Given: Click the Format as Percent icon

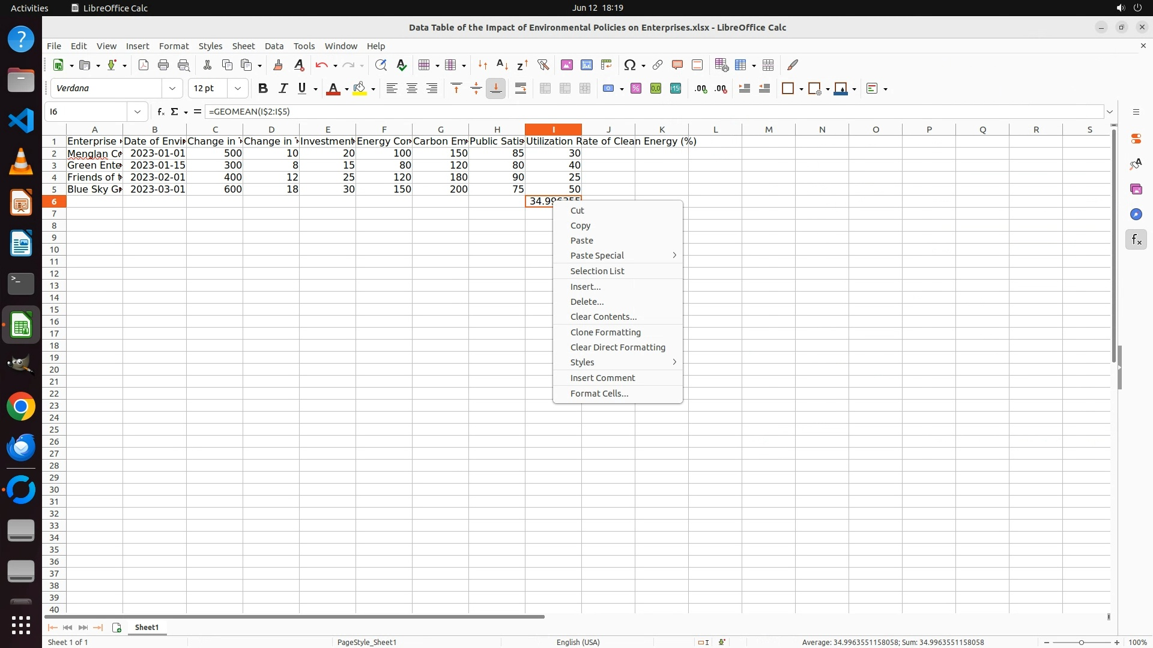Looking at the screenshot, I should click(636, 89).
